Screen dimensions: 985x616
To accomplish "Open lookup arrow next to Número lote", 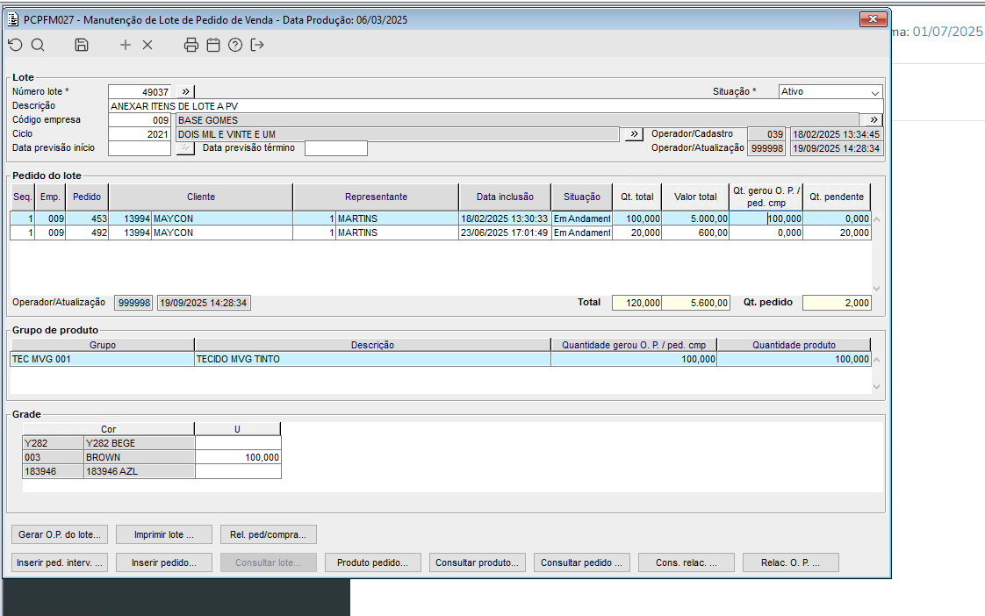I will click(185, 91).
